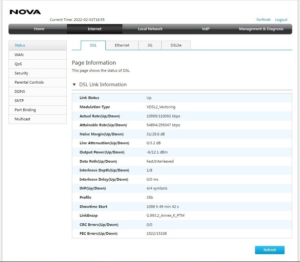
Task: Open Port Binding in sidebar
Action: tap(37, 110)
